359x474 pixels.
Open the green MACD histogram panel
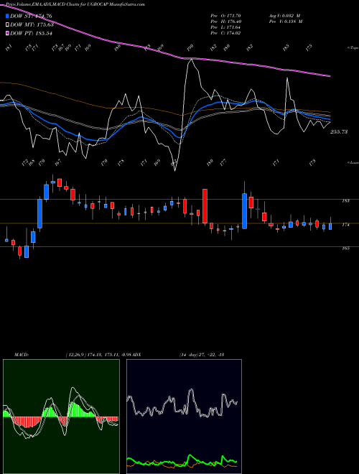61,417
